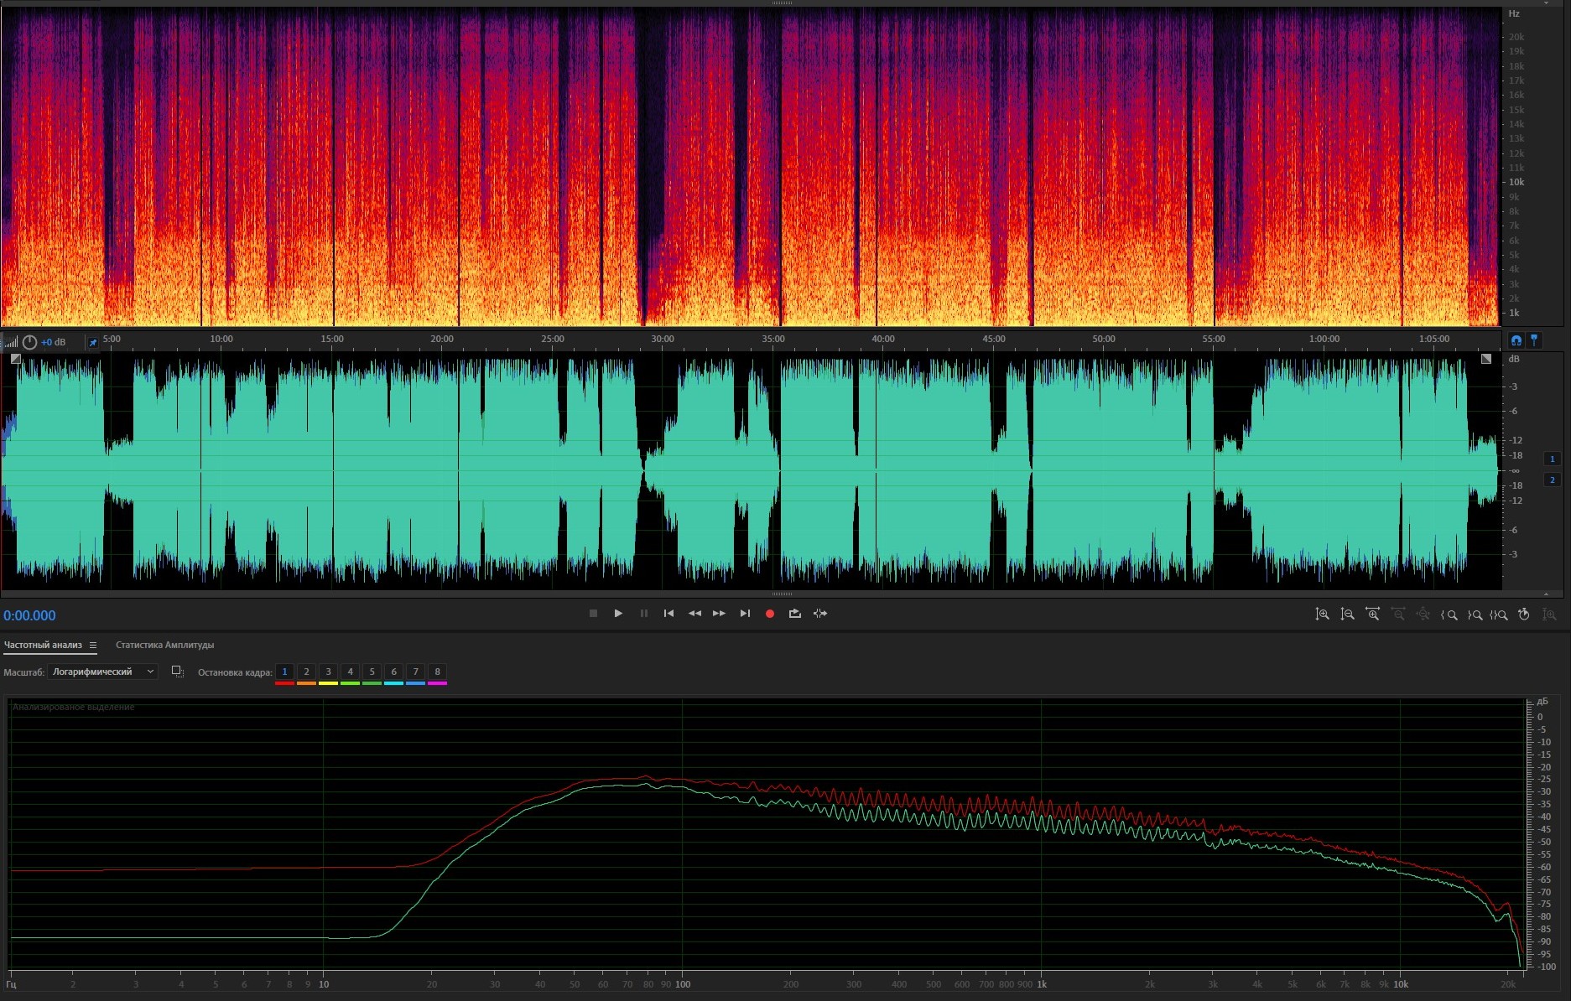The width and height of the screenshot is (1571, 1001).
Task: Open the Частотный анализ panel menu
Action: (93, 645)
